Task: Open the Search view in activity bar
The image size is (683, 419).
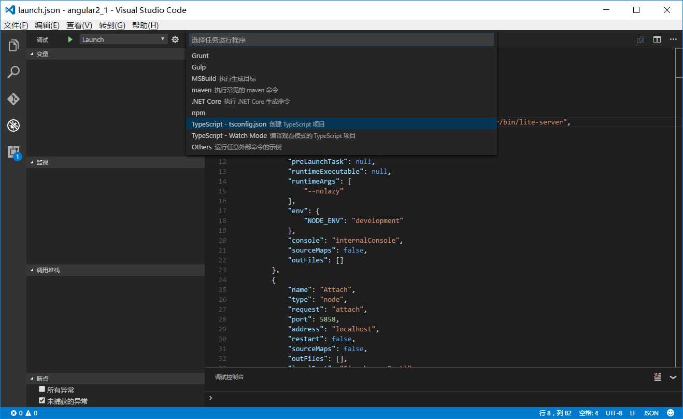Action: 13,72
